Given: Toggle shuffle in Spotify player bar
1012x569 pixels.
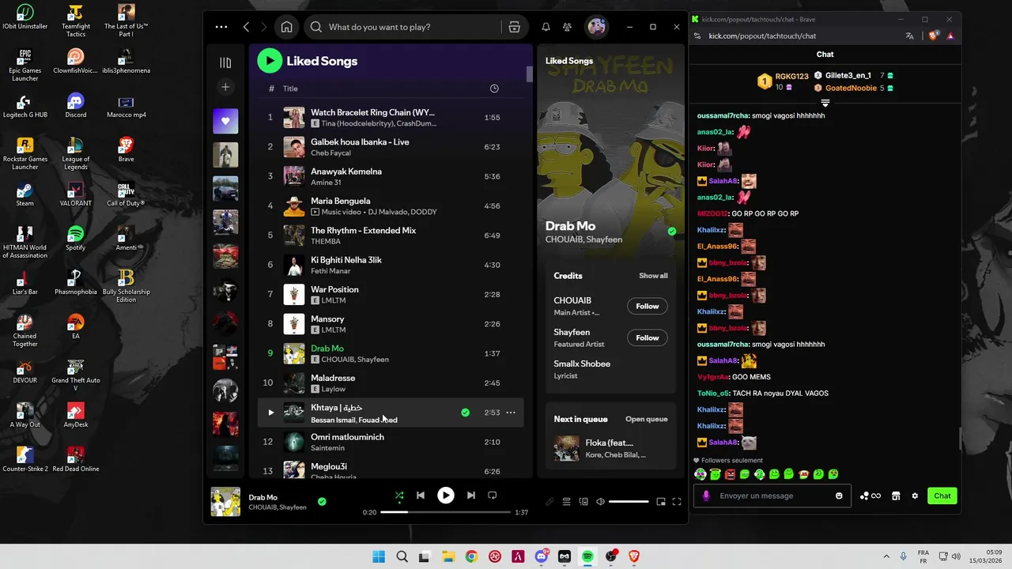Looking at the screenshot, I should [399, 496].
